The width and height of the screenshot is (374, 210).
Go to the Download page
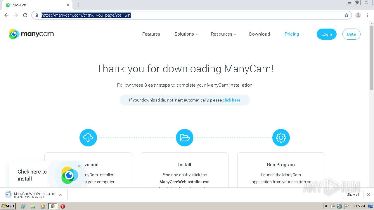click(x=259, y=34)
